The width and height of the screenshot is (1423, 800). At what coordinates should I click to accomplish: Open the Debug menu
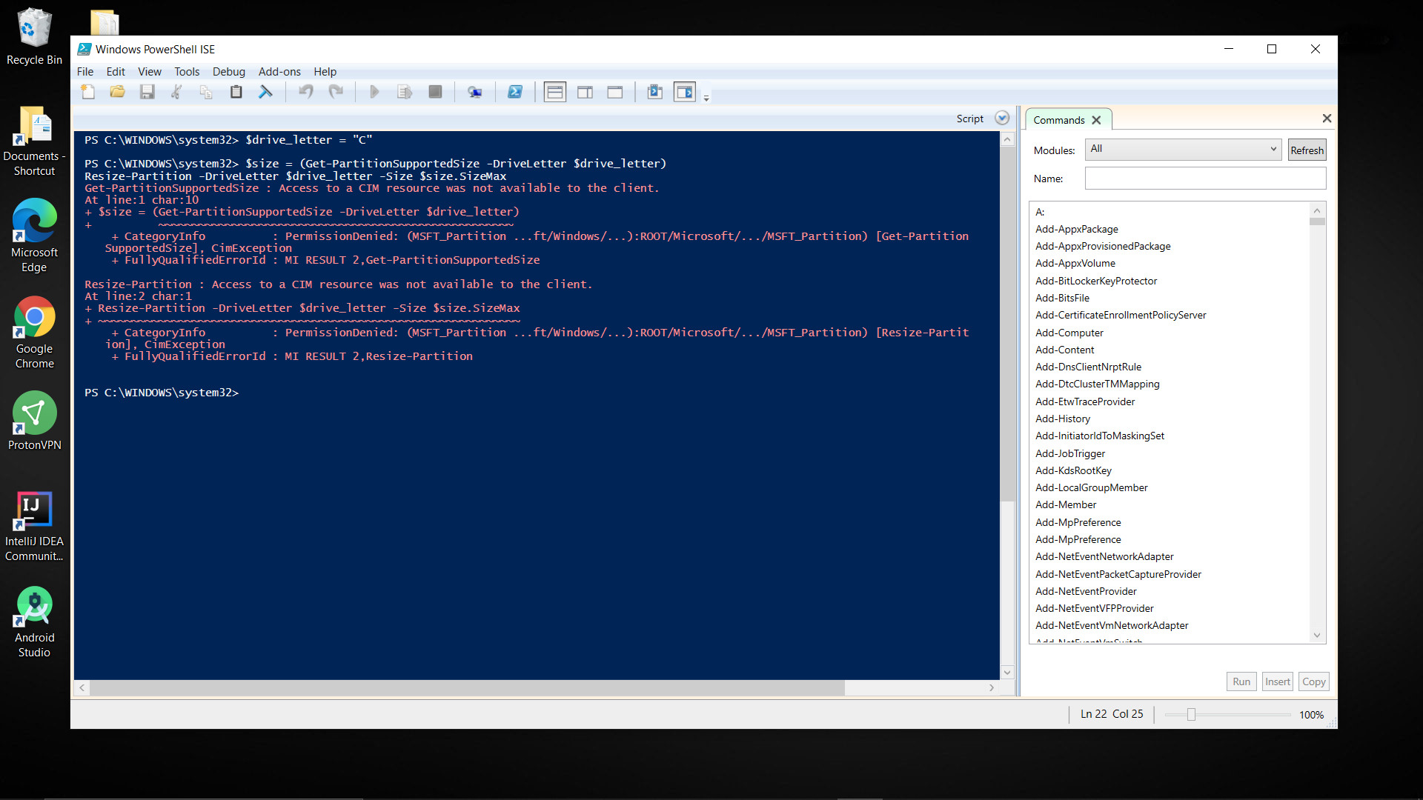[229, 72]
